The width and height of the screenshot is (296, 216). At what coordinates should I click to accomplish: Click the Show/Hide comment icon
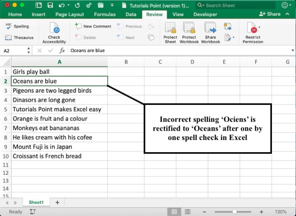click(x=151, y=26)
